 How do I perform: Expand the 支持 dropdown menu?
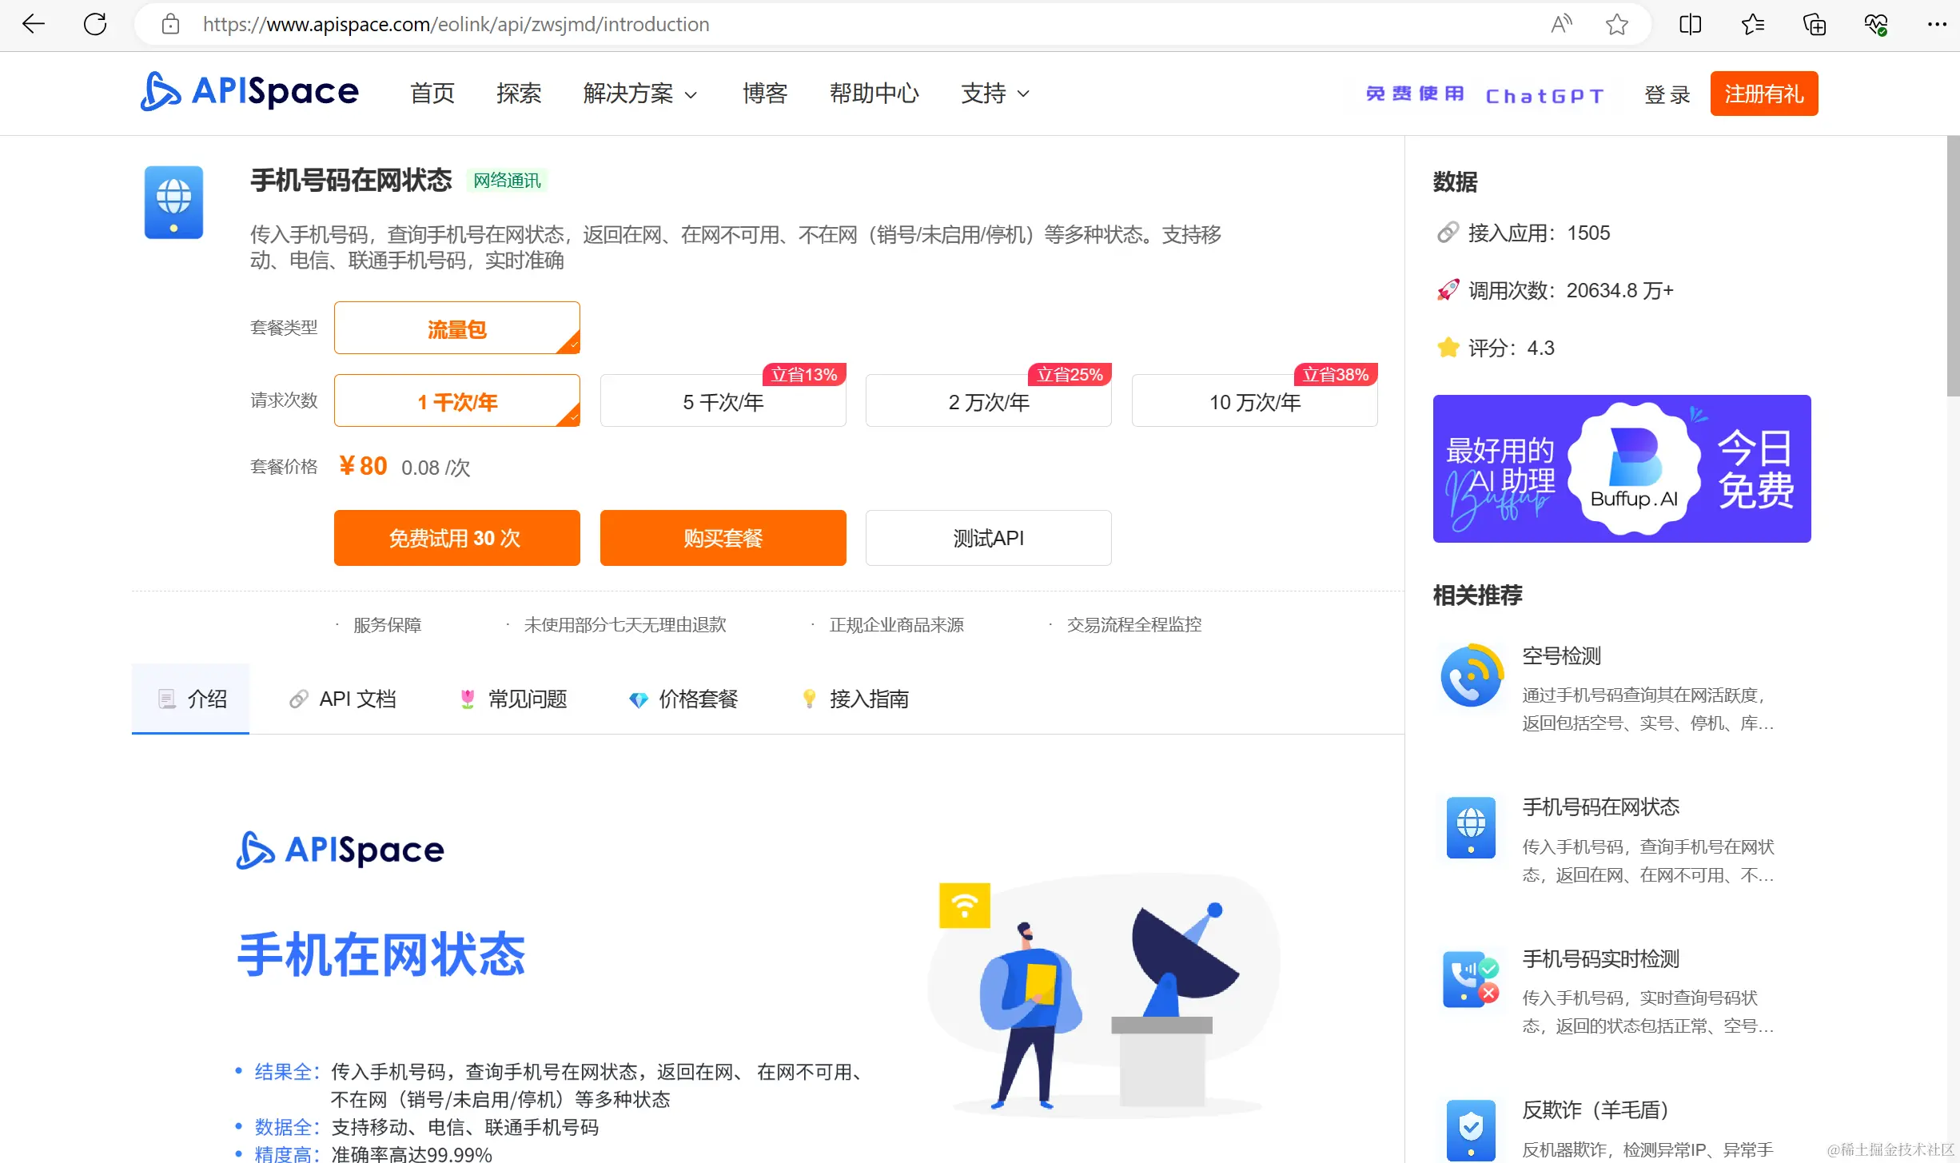(x=994, y=94)
